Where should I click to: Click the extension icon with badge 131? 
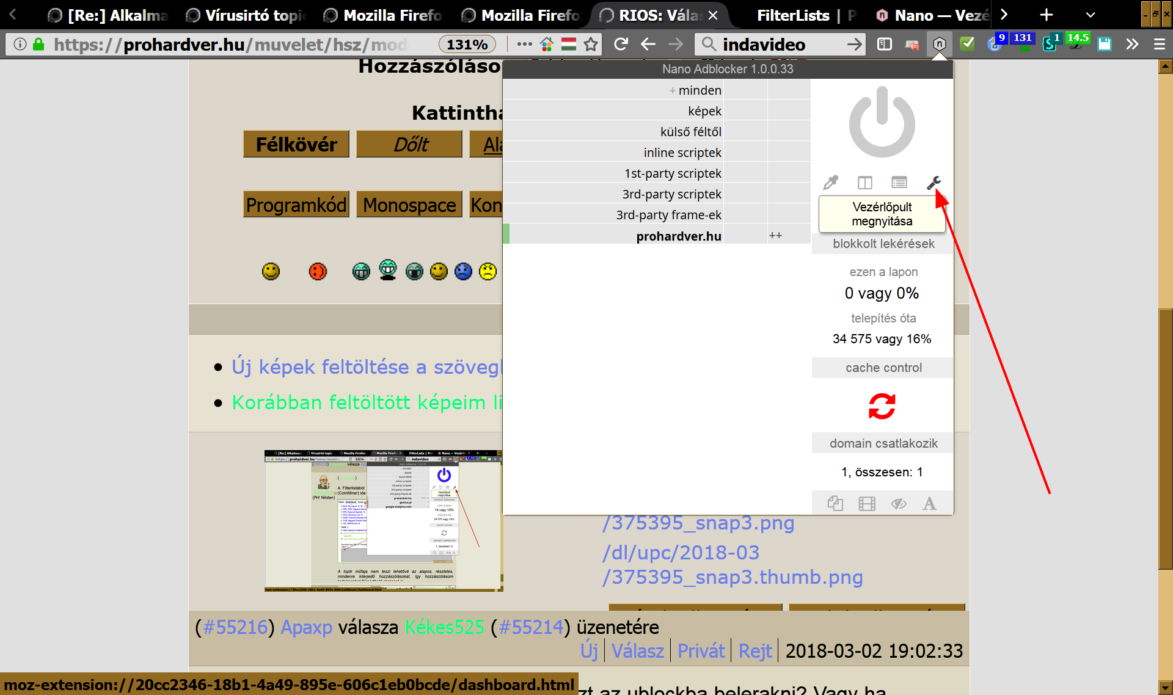point(1023,43)
